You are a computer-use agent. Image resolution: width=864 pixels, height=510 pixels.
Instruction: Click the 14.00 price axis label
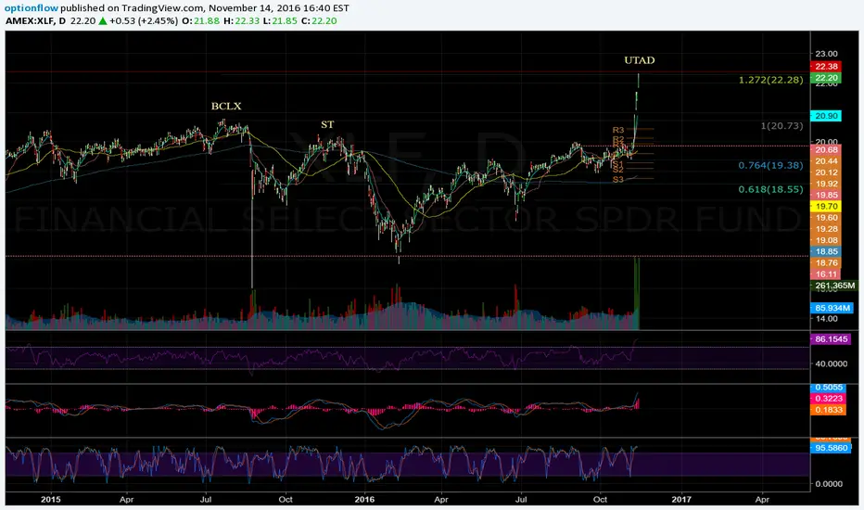[x=826, y=319]
